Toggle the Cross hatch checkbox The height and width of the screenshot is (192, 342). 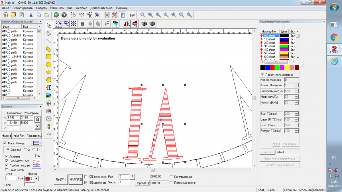tap(7, 170)
